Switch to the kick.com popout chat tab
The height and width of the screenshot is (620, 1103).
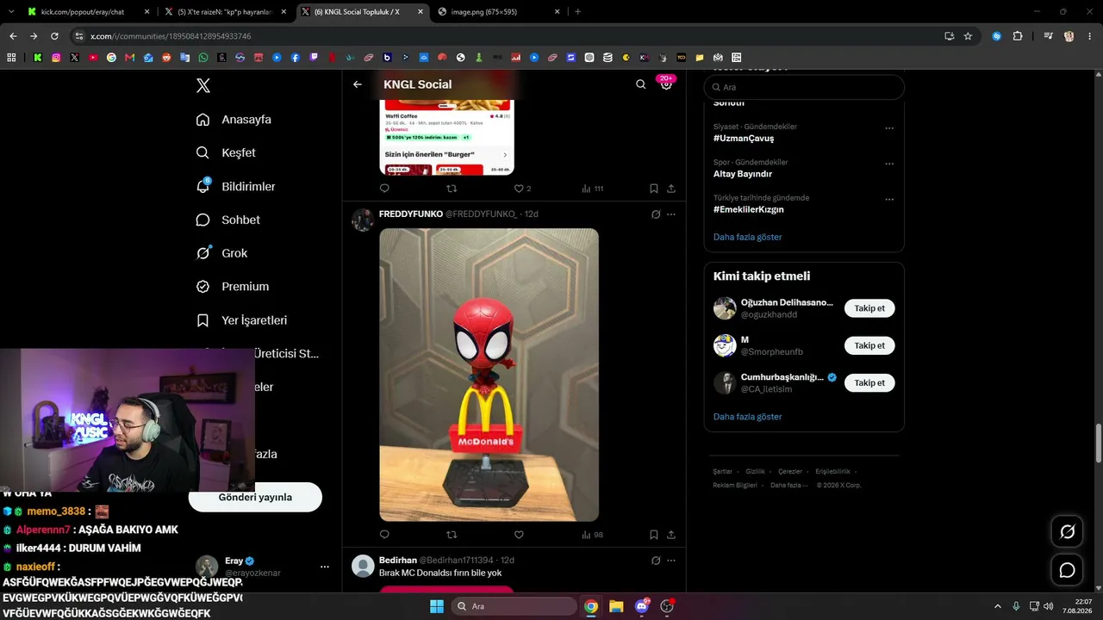[x=89, y=12]
